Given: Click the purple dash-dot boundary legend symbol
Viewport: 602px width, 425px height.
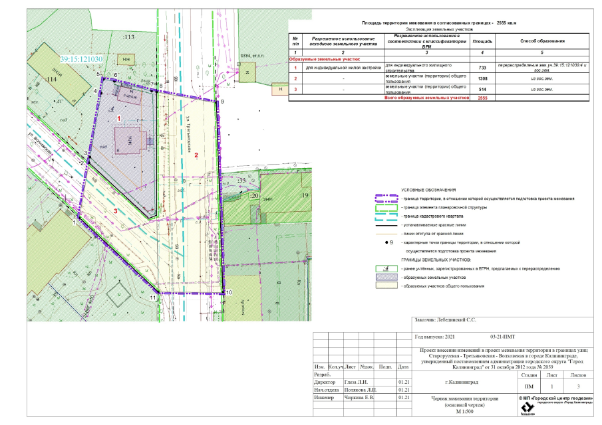Looking at the screenshot, I should pyautogui.click(x=386, y=199).
